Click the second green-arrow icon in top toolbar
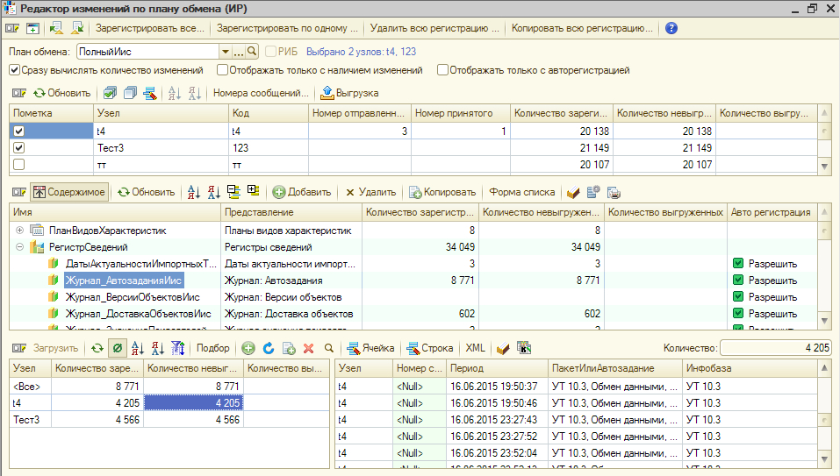This screenshot has width=840, height=476. pyautogui.click(x=77, y=28)
